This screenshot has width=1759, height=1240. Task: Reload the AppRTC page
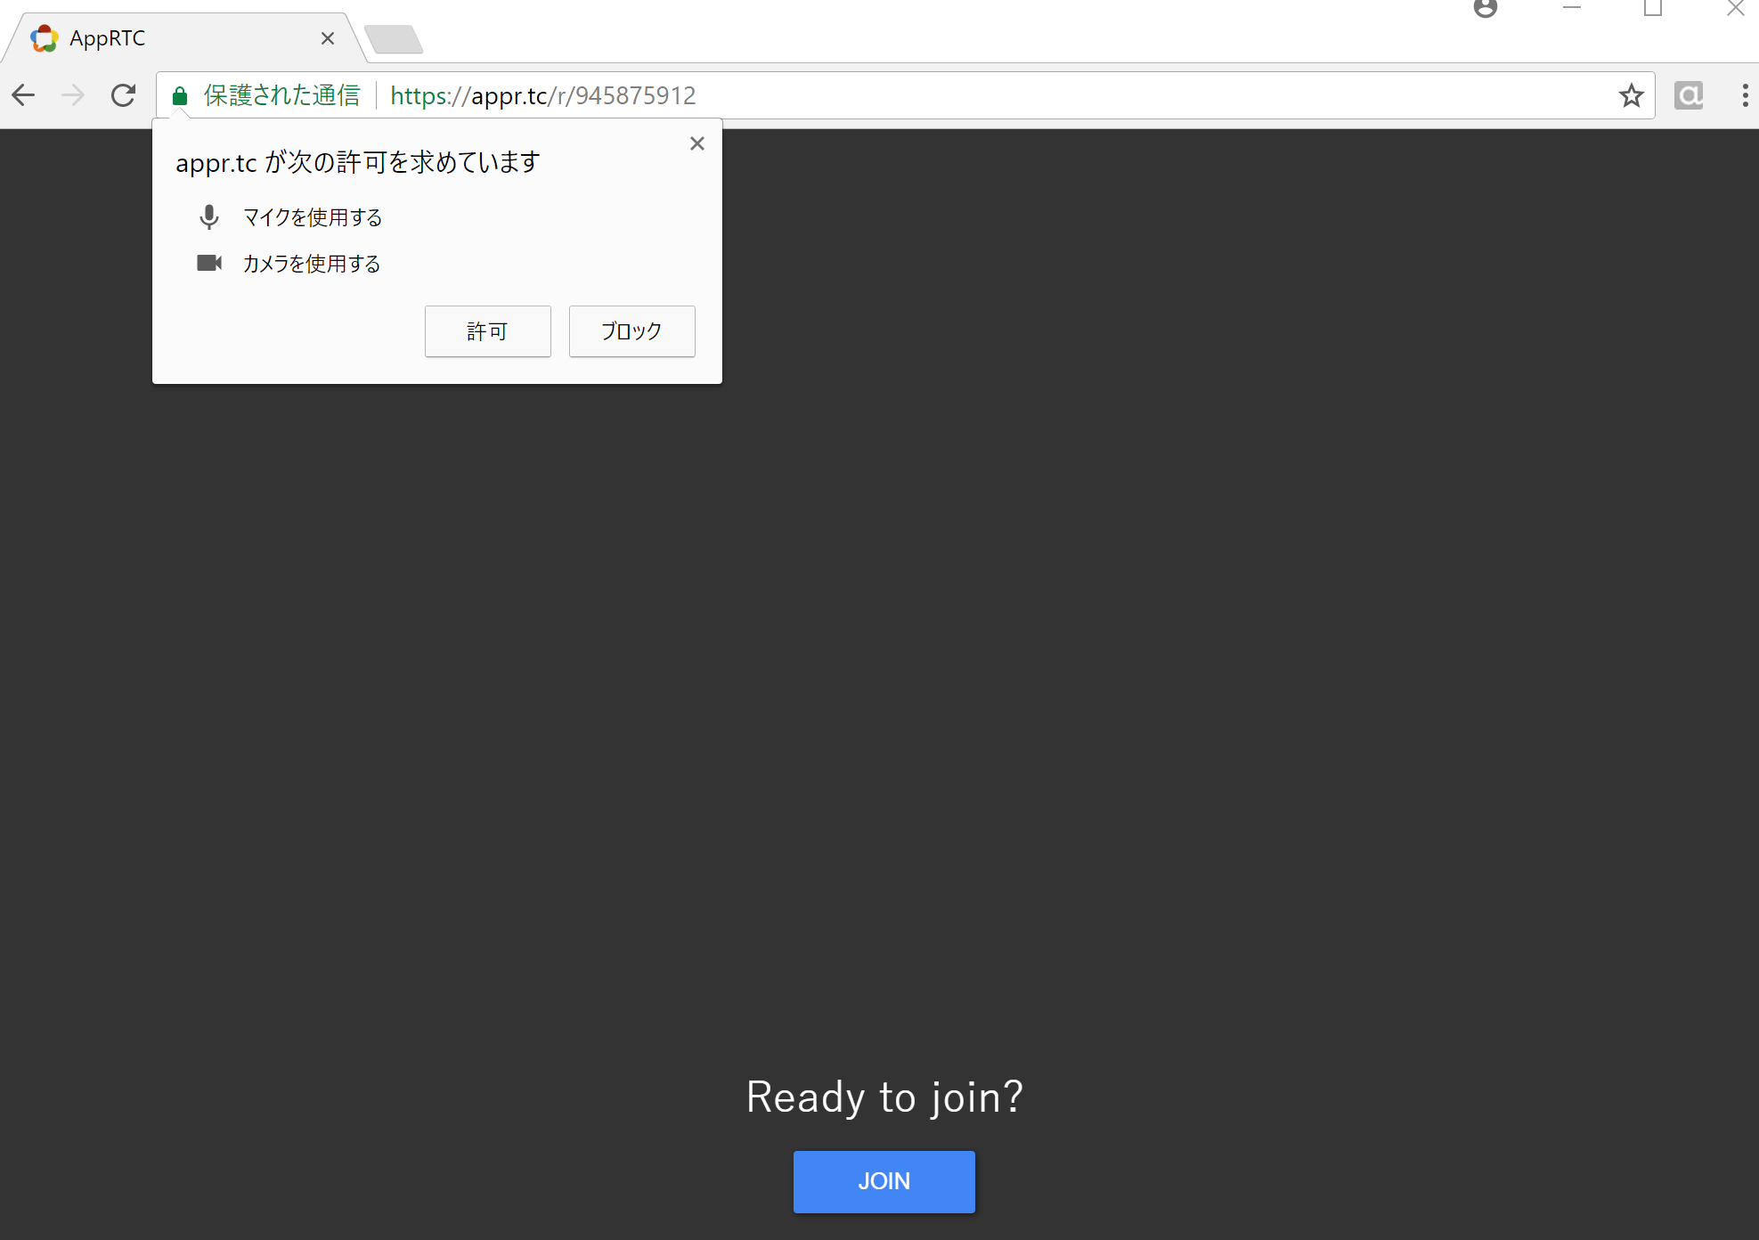[x=123, y=95]
